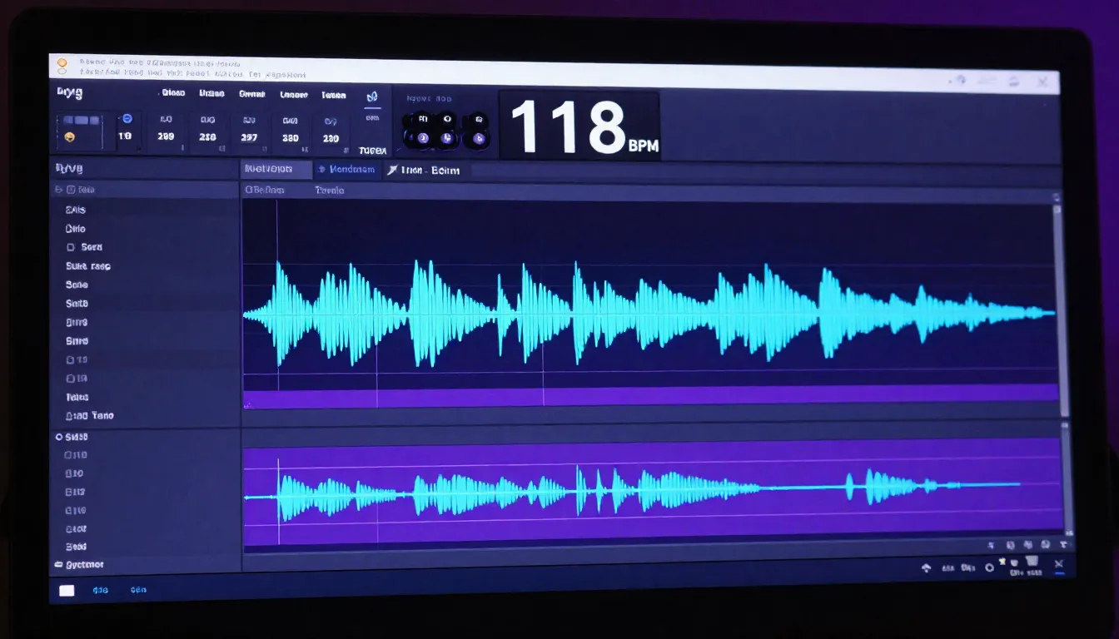Click the blue infinity loop icon in header
The height and width of the screenshot is (639, 1119).
pos(372,97)
